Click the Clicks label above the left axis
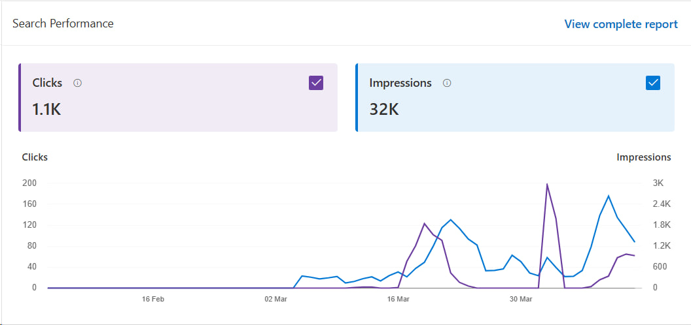Screen dimensions: 691x325 [x=35, y=157]
